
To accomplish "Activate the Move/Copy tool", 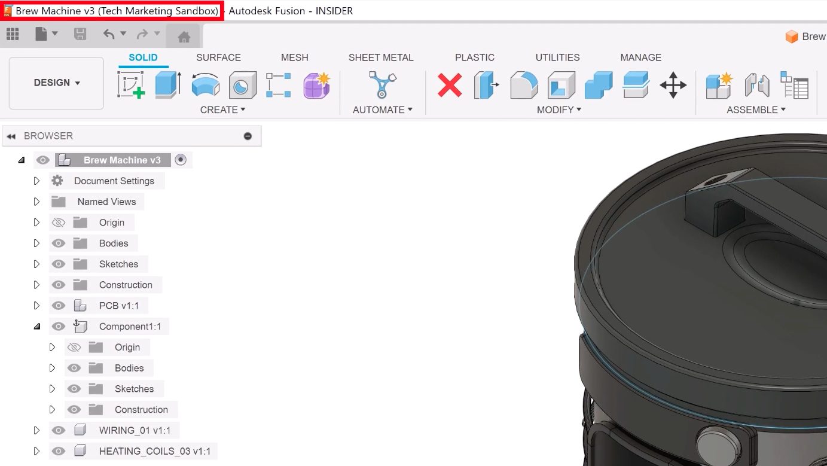I will pyautogui.click(x=673, y=85).
